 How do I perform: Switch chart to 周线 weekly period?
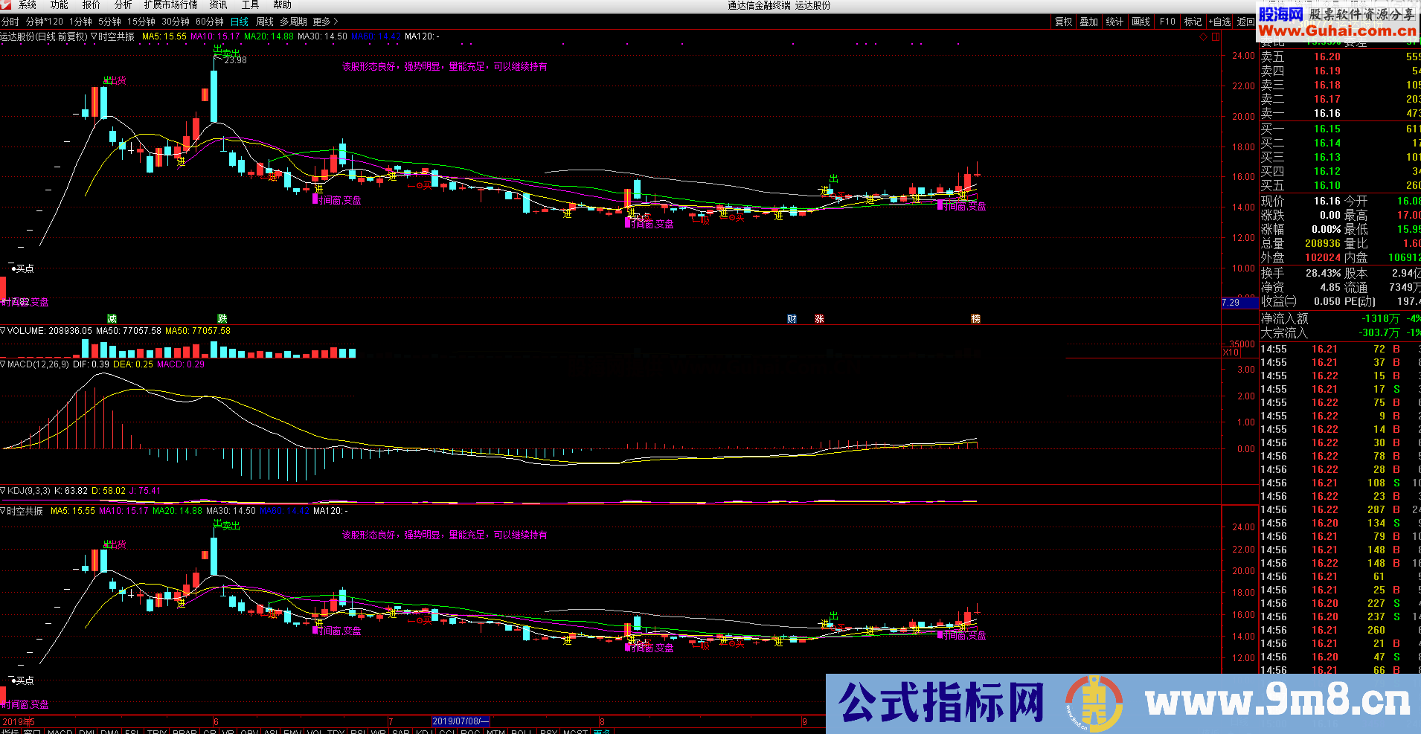tap(265, 22)
